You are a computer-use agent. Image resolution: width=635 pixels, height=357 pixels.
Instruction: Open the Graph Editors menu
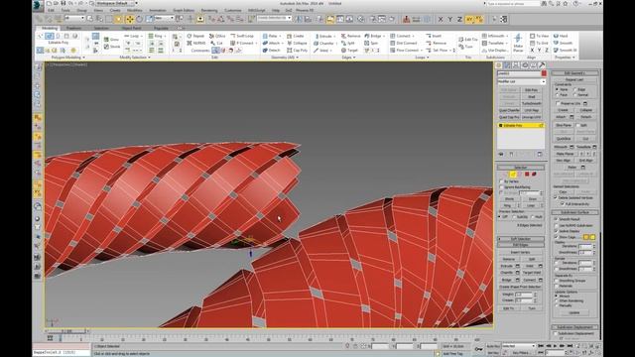pyautogui.click(x=184, y=10)
